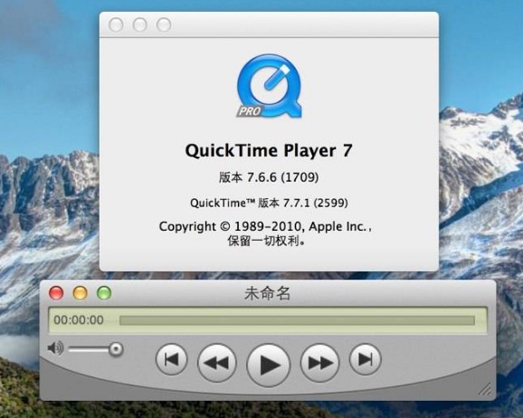Click the About window's middle gray button

(x=139, y=24)
